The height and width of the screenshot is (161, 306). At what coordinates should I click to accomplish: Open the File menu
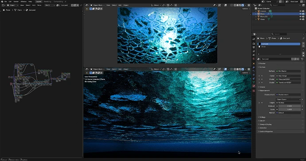(6, 2)
